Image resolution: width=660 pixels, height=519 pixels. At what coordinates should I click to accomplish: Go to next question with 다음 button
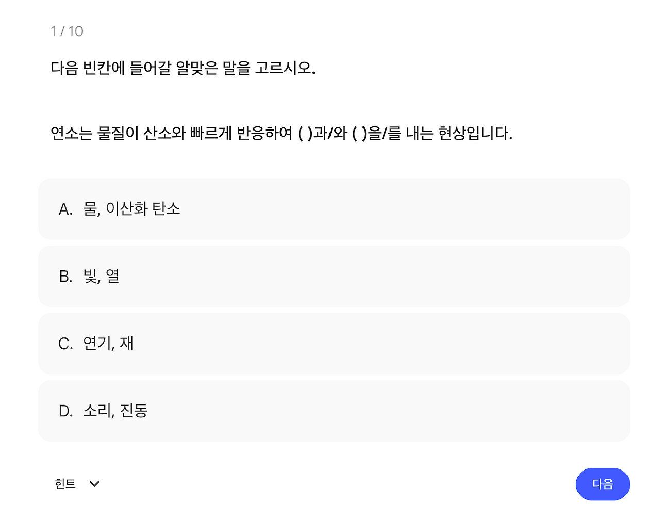point(602,484)
